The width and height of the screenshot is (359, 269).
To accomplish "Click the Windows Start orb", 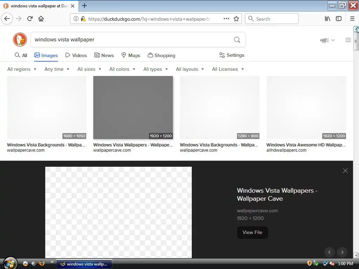I will (10, 263).
